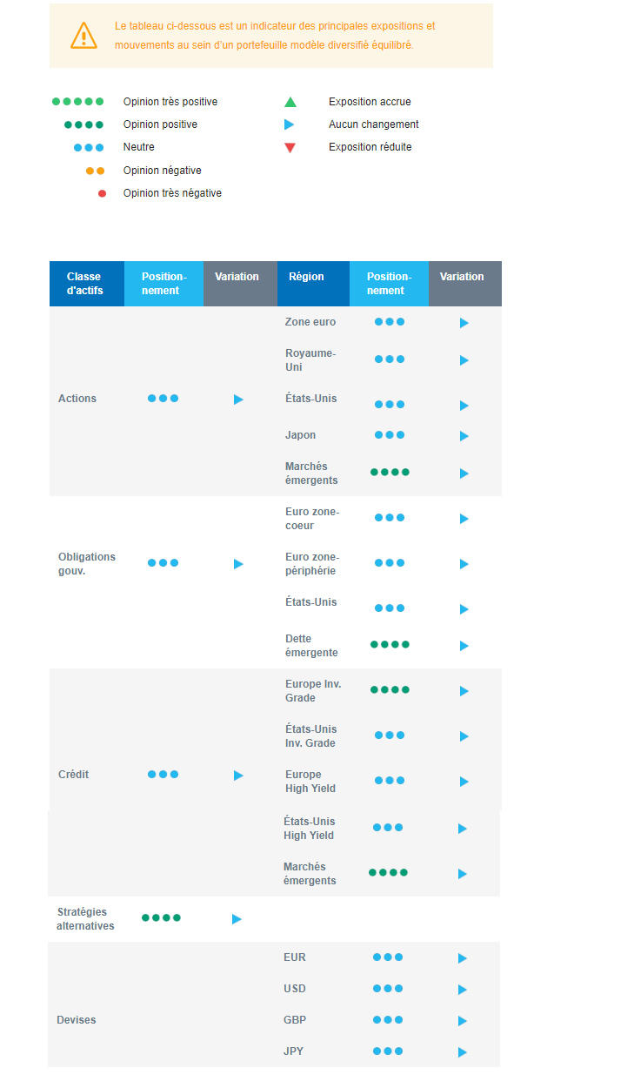This screenshot has height=1088, width=634.
Task: Click the four green dots for Europe Inv. Grade
Action: (x=390, y=690)
